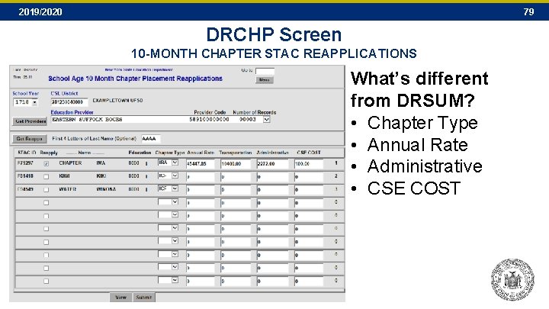This screenshot has width=549, height=309.
Task: Edit CSE COST field 100.00
Action: click(309, 163)
